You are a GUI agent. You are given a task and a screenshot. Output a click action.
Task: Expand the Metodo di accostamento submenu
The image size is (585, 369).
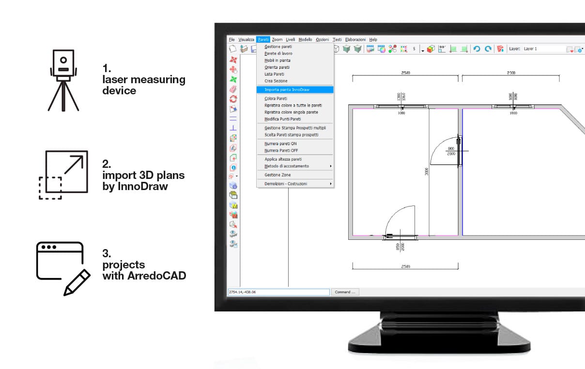click(295, 166)
